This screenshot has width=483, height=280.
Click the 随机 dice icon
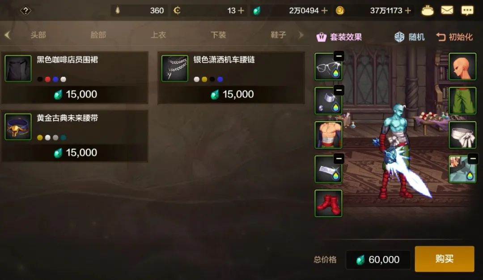tap(399, 37)
